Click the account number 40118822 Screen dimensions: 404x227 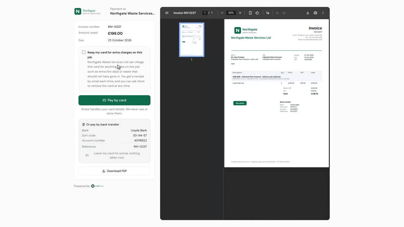click(140, 141)
